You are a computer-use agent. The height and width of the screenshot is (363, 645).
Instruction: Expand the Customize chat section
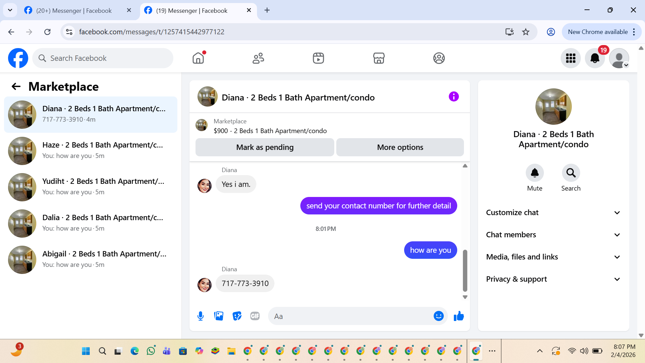[553, 212]
